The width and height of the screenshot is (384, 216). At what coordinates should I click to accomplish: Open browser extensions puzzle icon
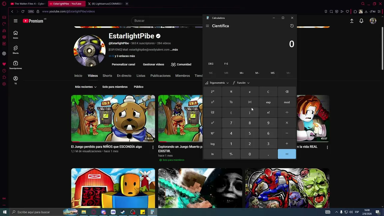(x=355, y=11)
